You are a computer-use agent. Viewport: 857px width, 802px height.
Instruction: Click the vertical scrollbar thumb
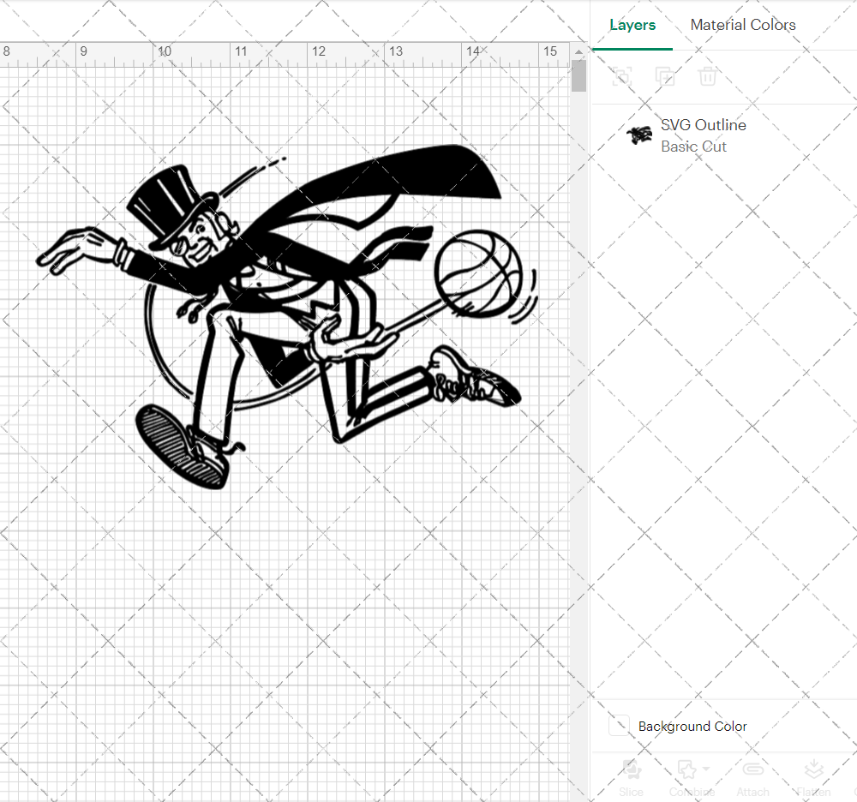tap(578, 76)
